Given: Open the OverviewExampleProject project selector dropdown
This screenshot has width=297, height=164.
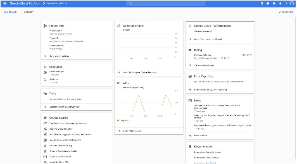Looking at the screenshot, I should (x=57, y=3).
